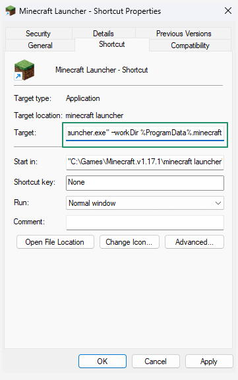Image resolution: width=238 pixels, height=380 pixels.
Task: Click the small title bar Minecraft icon
Action: pos(11,11)
